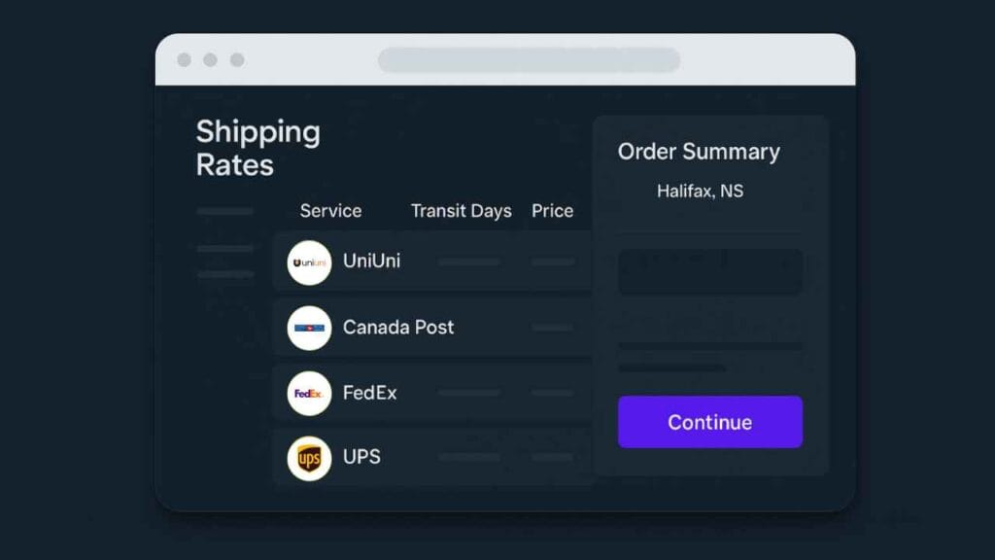Pick the UPS service name
The height and width of the screenshot is (560, 995).
point(361,456)
